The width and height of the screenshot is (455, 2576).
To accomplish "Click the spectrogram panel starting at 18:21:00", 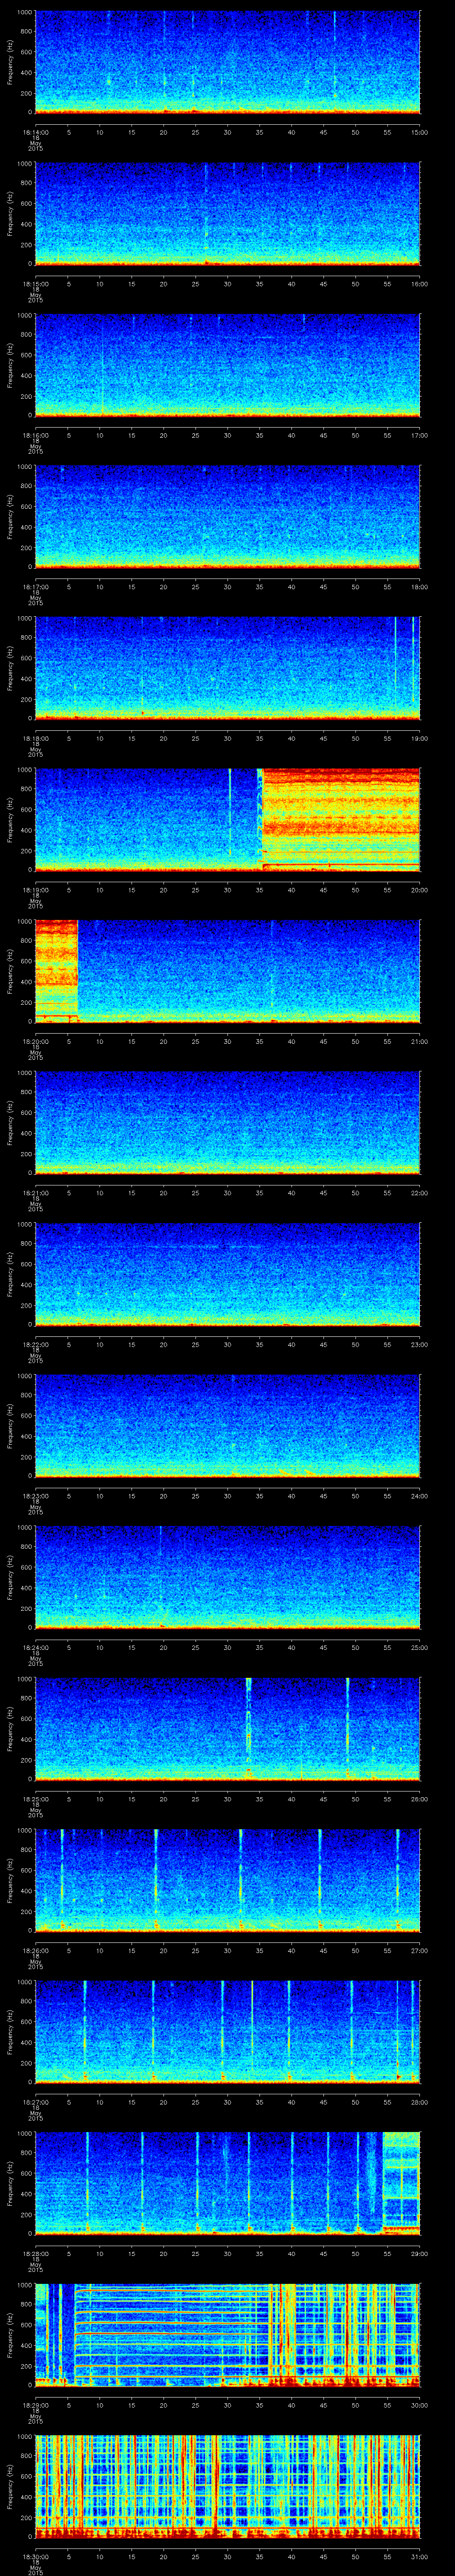I will 228,1123.
